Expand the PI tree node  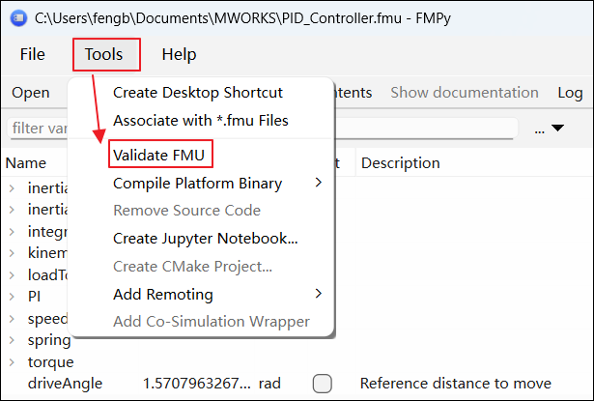tap(12, 296)
